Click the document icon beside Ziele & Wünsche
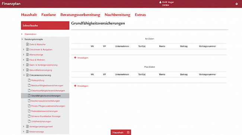The image size is (242, 135). [27, 44]
